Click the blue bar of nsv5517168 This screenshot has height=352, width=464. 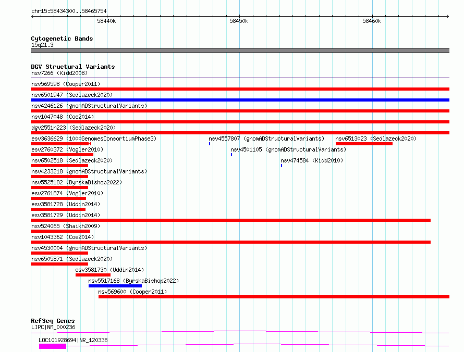(x=115, y=286)
